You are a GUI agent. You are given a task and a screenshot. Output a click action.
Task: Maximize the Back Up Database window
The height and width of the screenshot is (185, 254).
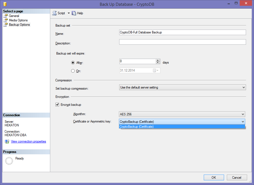236,3
